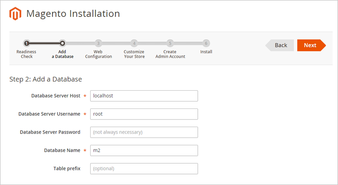Select step 3 Web Configuration circle
Image resolution: width=338 pixels, height=185 pixels.
pyautogui.click(x=98, y=43)
